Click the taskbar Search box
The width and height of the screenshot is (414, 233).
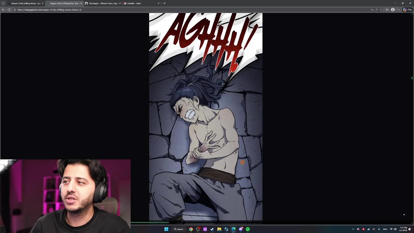pyautogui.click(x=179, y=229)
